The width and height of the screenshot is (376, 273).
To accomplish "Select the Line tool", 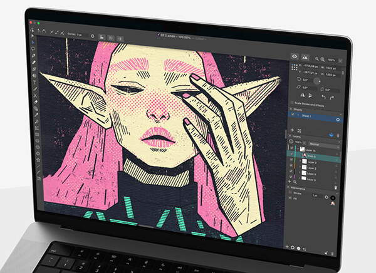I will click(x=38, y=166).
